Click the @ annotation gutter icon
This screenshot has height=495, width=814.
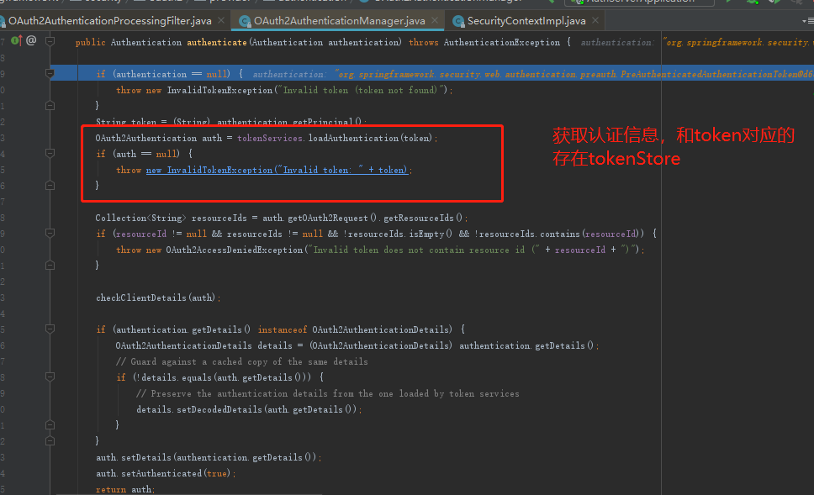(x=31, y=40)
